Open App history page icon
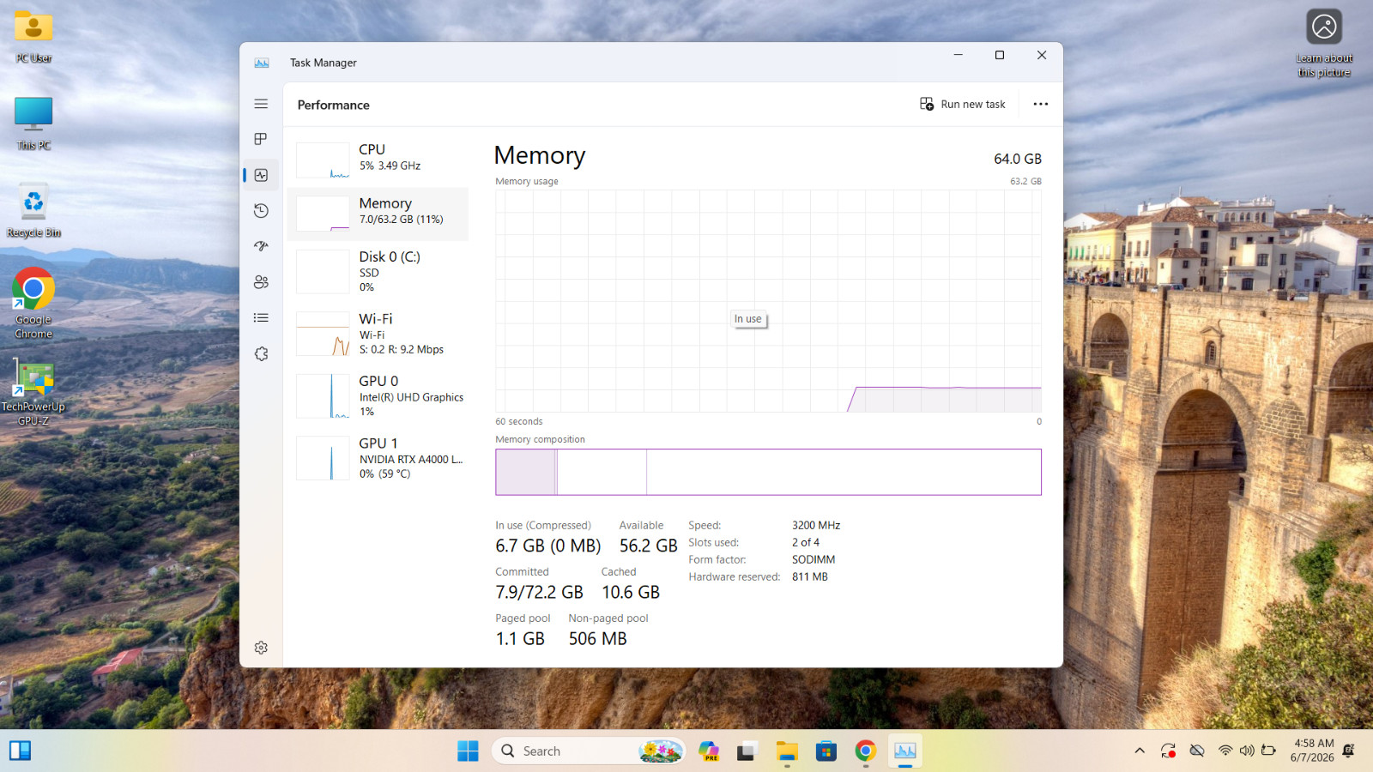This screenshot has height=772, width=1373. click(x=261, y=211)
